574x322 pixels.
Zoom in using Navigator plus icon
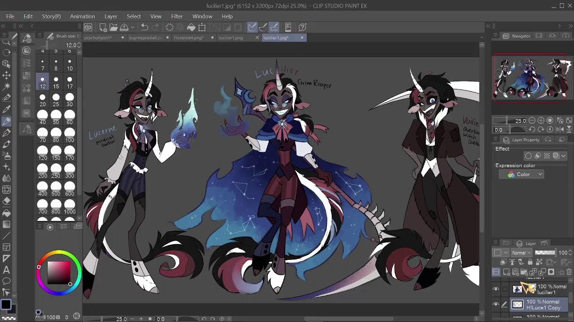coord(541,120)
